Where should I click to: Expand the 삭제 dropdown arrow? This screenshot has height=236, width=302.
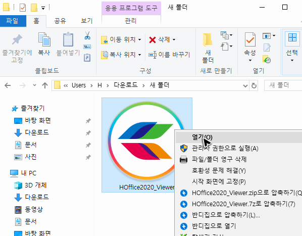pos(174,40)
